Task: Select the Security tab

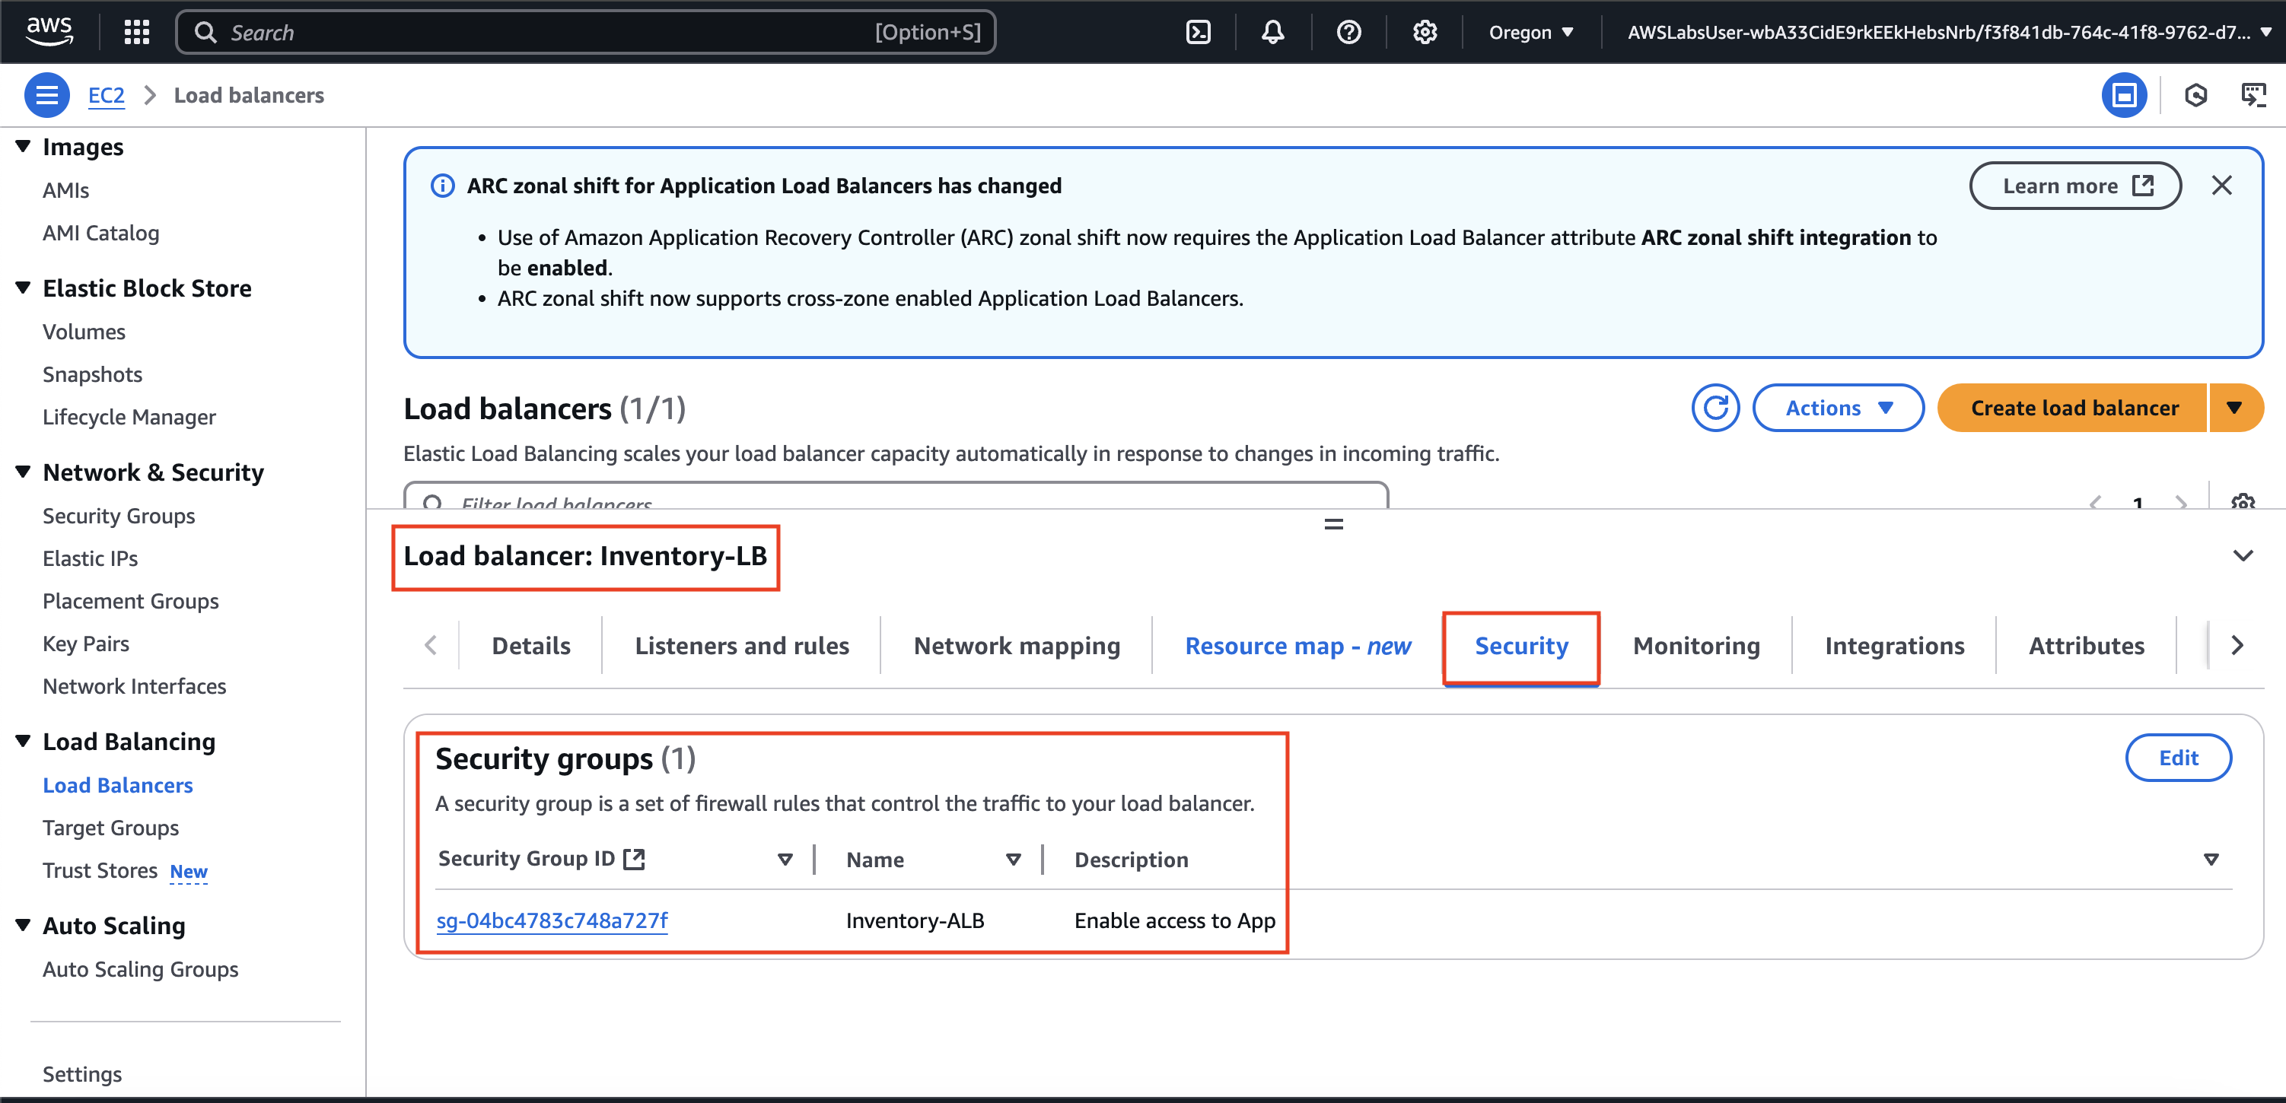Action: [x=1521, y=646]
